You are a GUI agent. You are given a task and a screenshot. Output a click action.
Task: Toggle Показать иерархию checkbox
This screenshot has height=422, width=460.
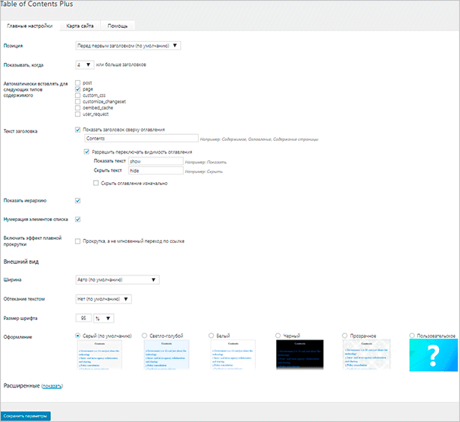point(78,200)
